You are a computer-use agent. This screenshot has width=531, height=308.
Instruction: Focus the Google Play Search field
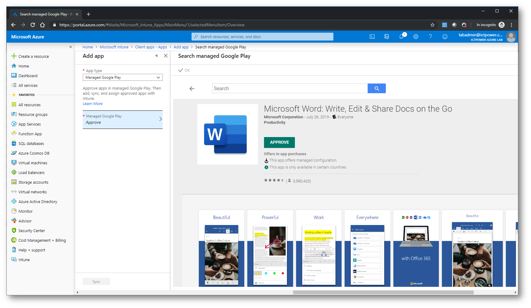[290, 88]
